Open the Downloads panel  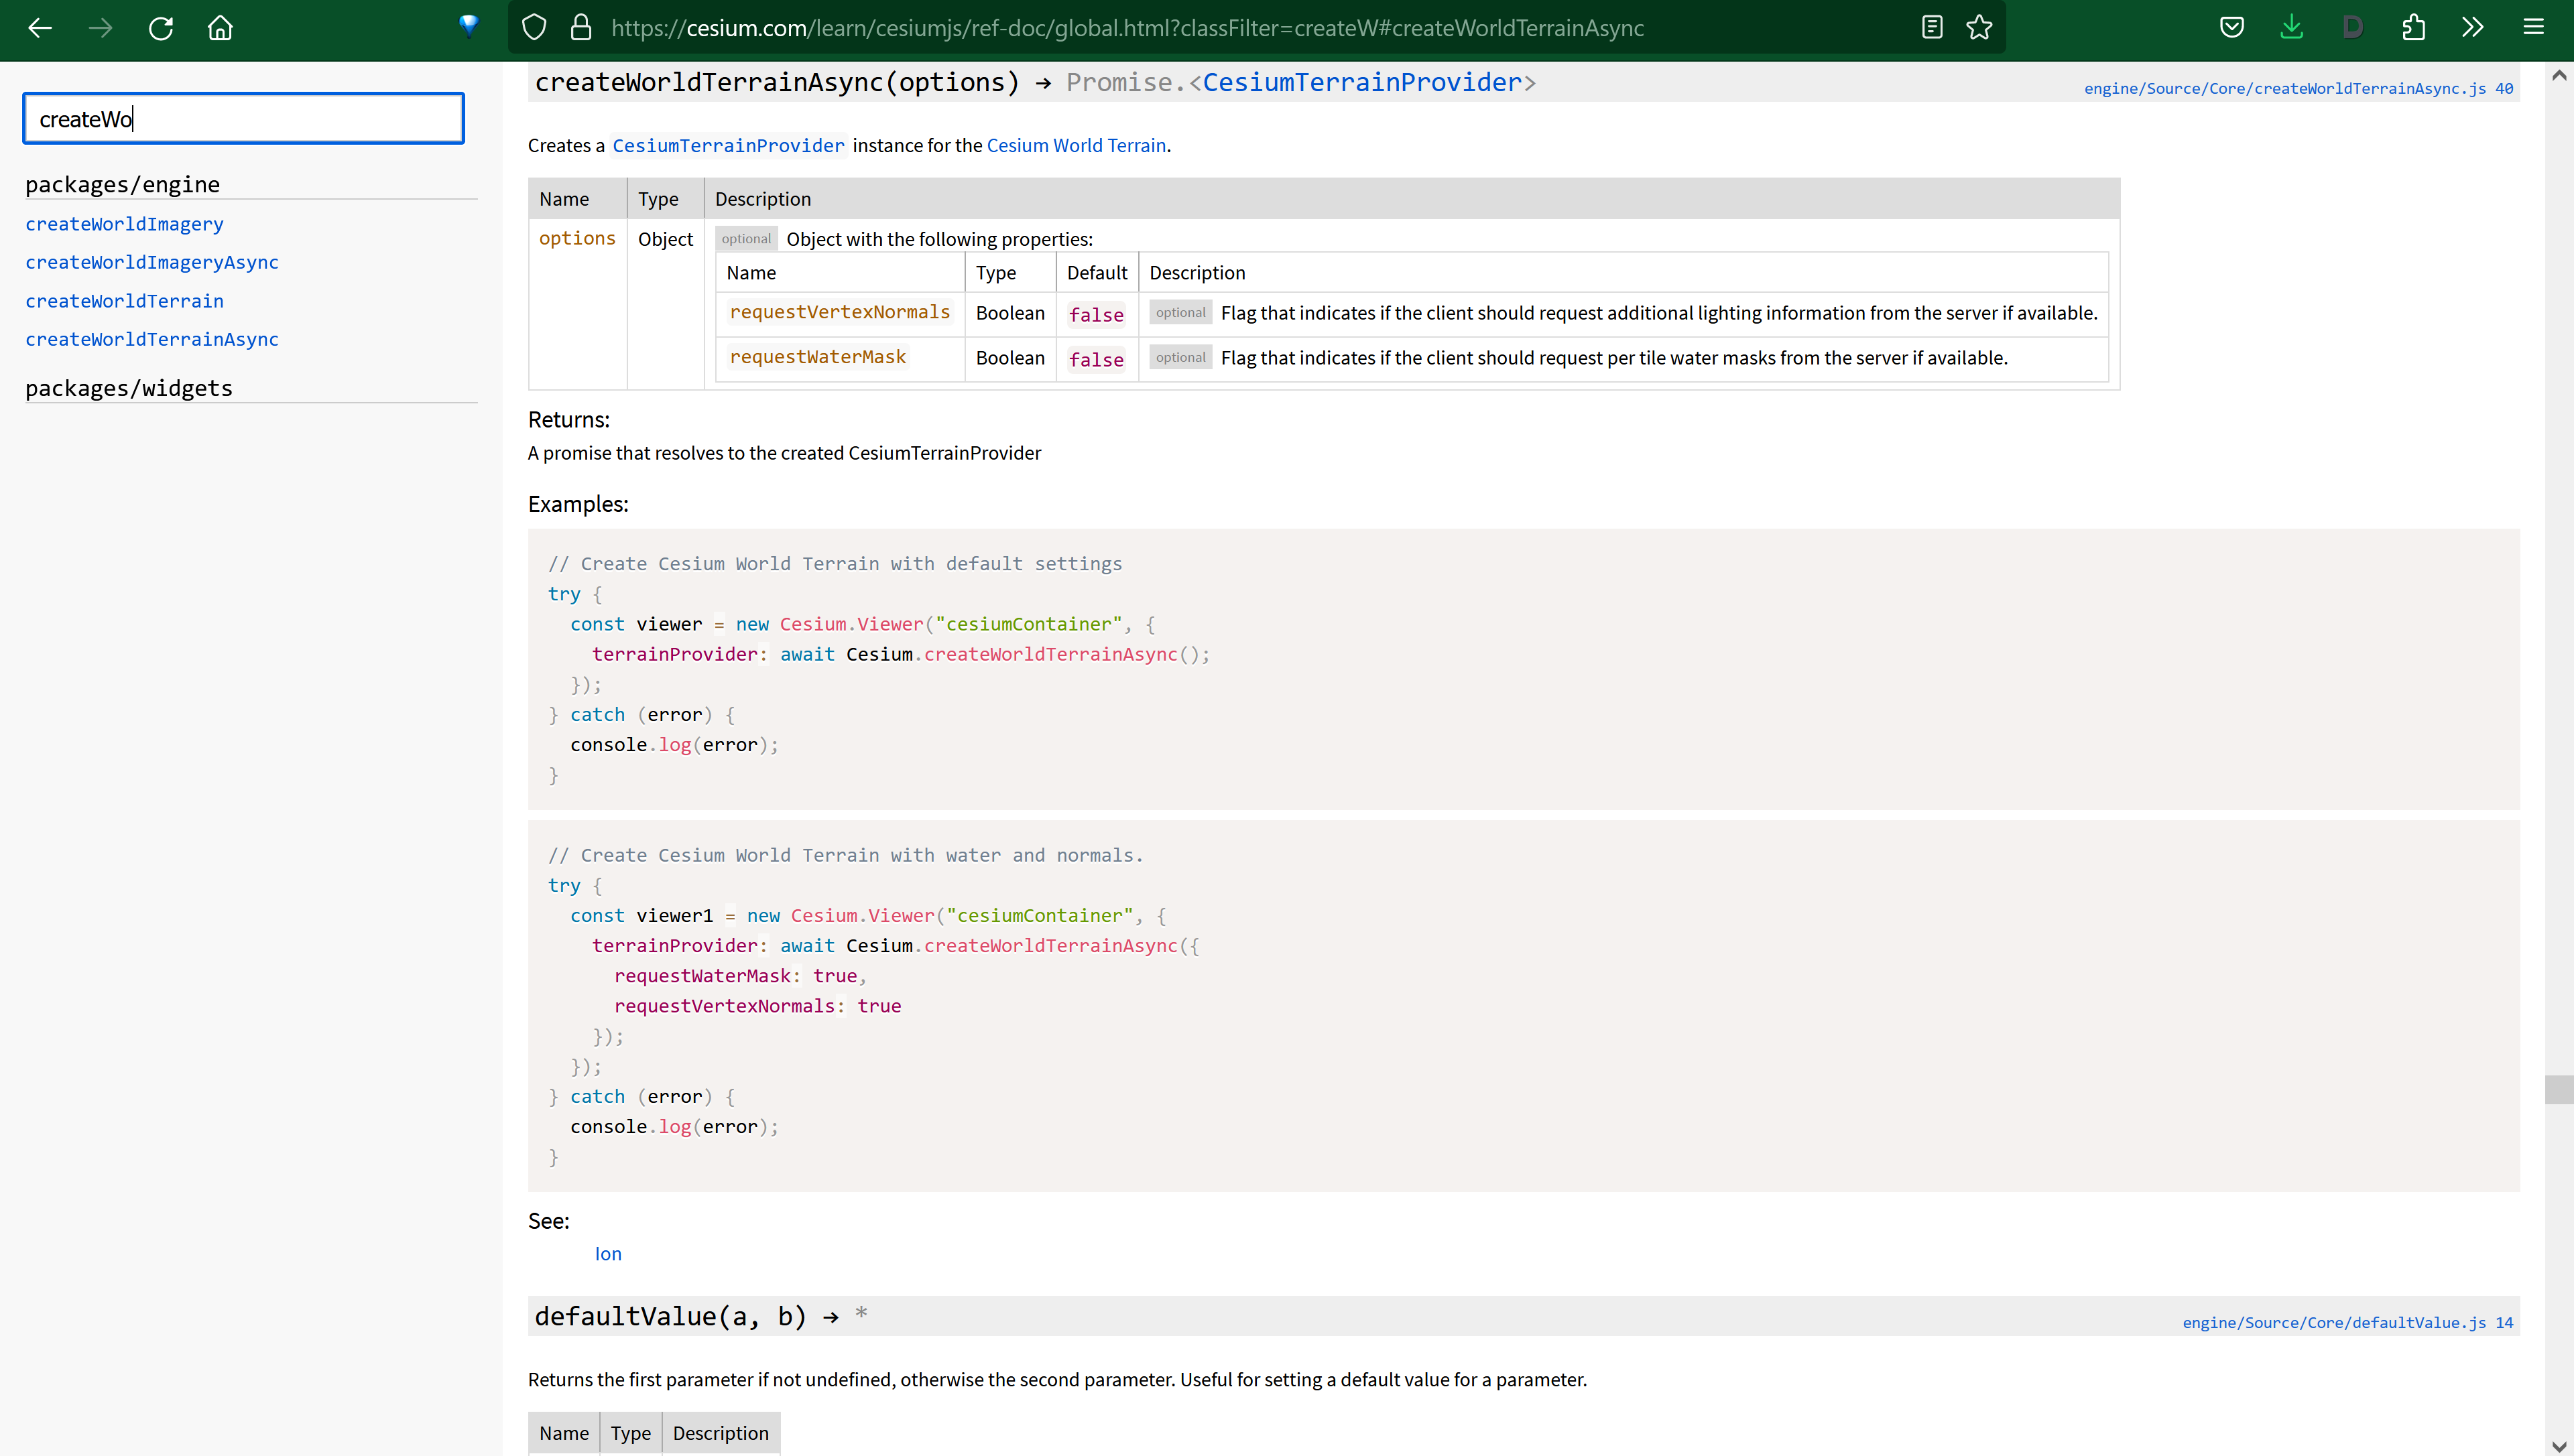[x=2292, y=27]
